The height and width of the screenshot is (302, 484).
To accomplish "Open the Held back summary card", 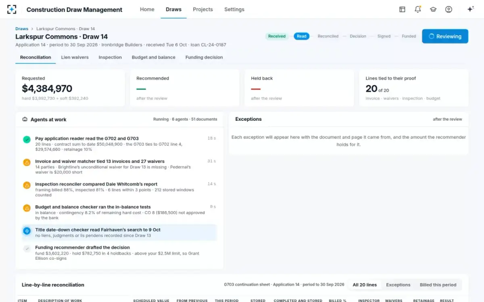I will 299,88.
